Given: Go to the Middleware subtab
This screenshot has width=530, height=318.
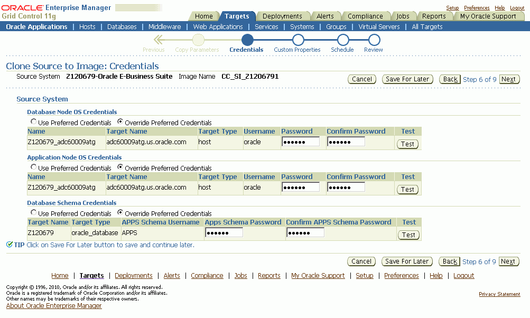Looking at the screenshot, I should [165, 27].
